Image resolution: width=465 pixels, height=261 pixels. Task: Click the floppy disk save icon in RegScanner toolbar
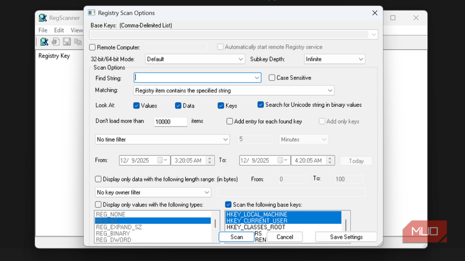tap(67, 42)
